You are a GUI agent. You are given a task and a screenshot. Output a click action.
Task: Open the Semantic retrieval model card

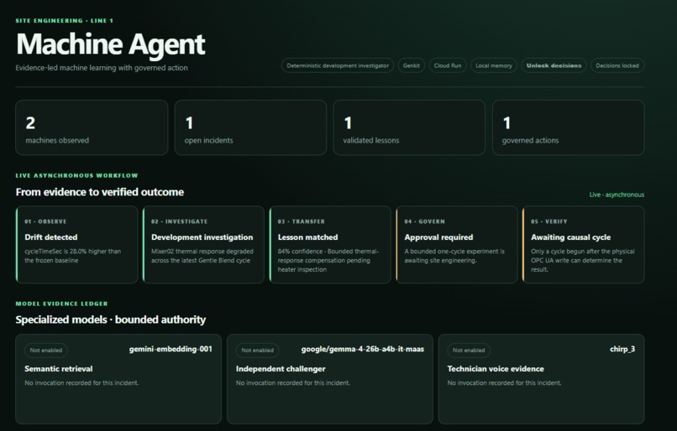[118, 379]
